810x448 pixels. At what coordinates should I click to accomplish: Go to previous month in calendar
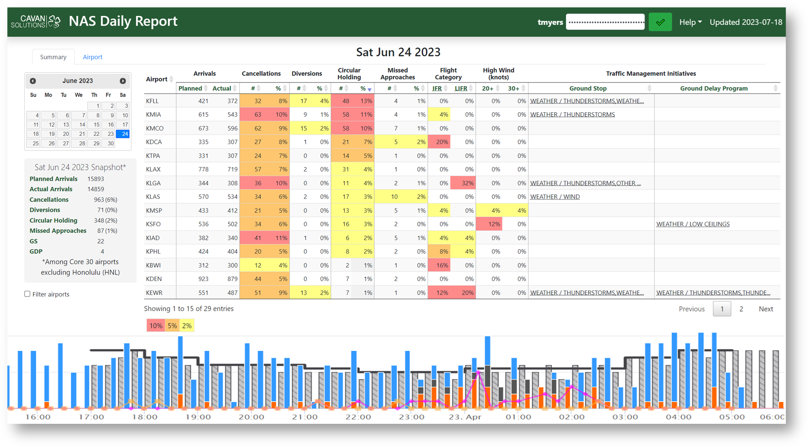[33, 81]
